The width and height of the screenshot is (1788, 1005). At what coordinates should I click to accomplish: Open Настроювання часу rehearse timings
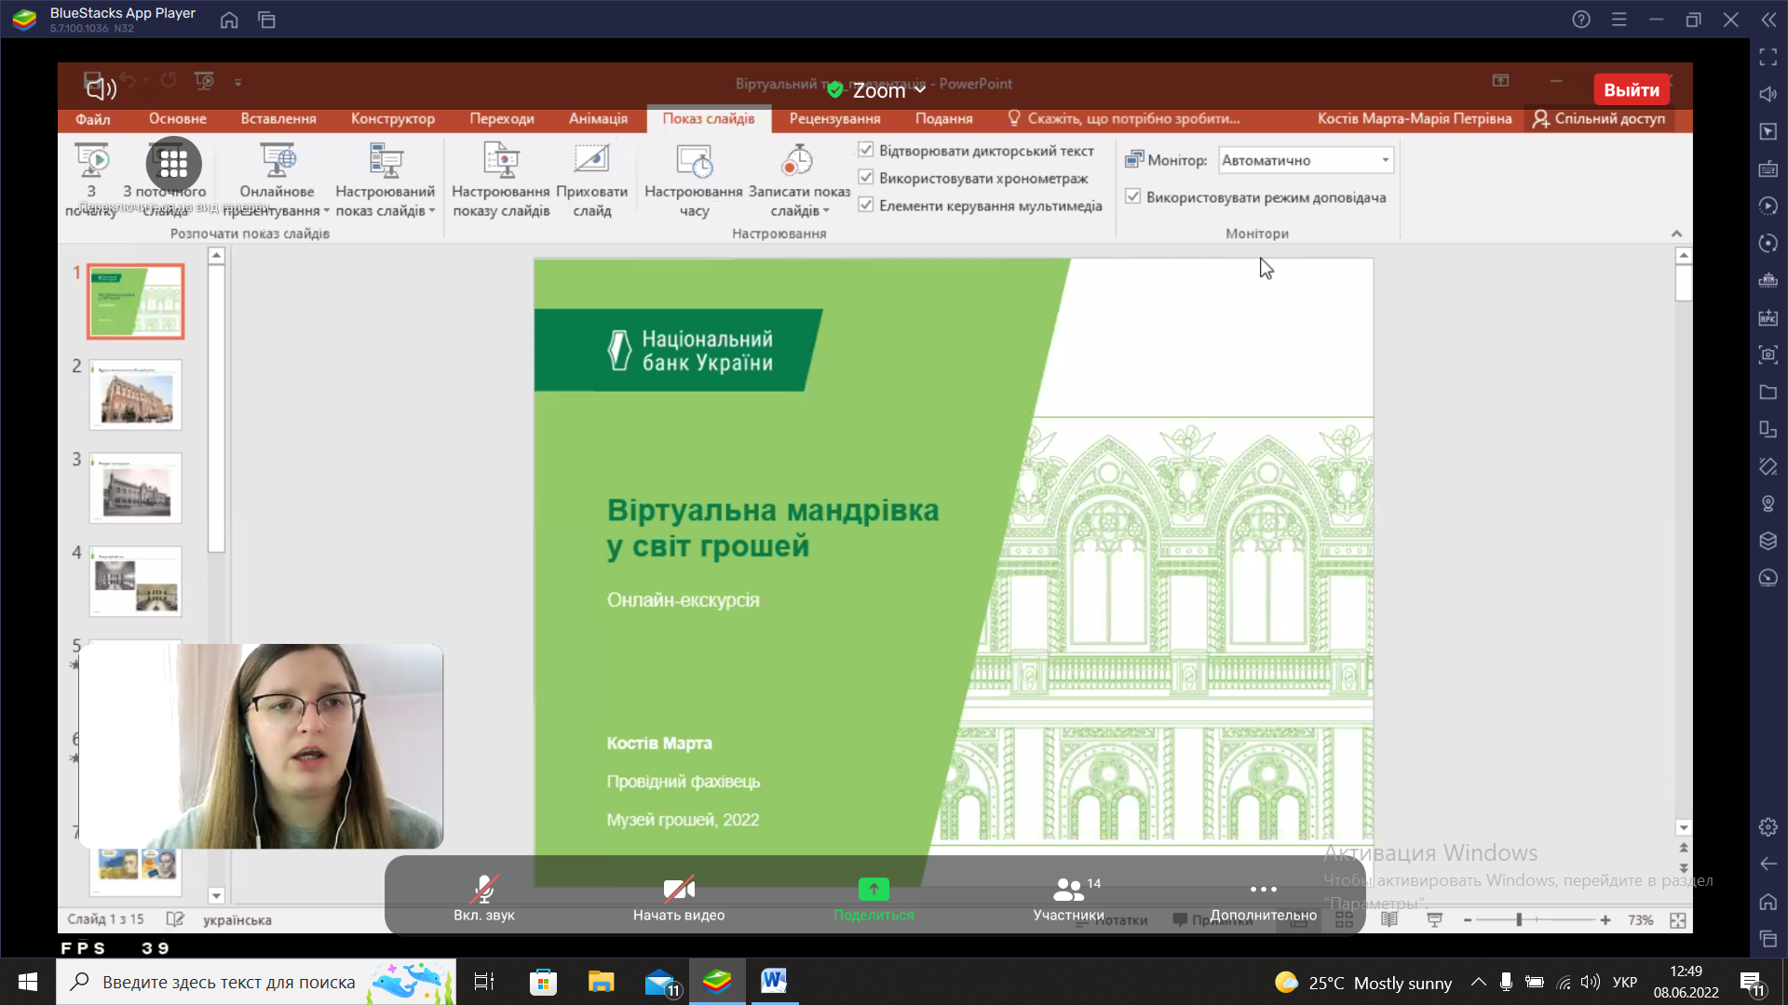694,180
